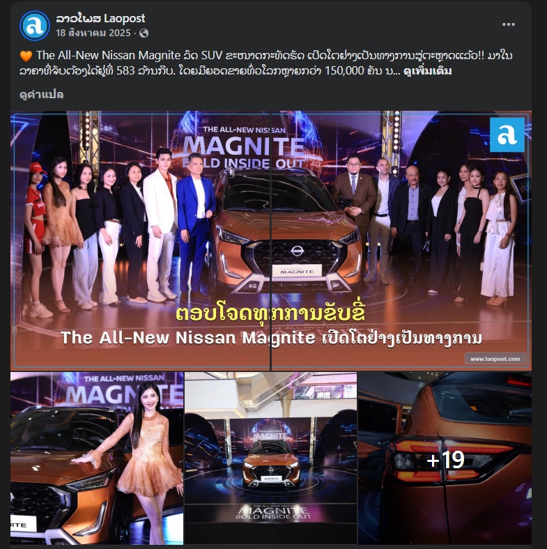
Task: Click the man in blue suit
Action: click(x=194, y=226)
